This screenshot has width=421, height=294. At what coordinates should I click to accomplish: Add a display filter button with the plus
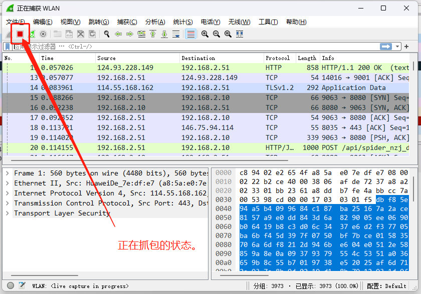click(406, 46)
